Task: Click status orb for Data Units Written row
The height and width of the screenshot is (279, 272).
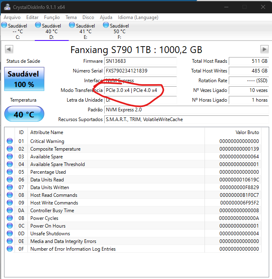Action: point(10,187)
